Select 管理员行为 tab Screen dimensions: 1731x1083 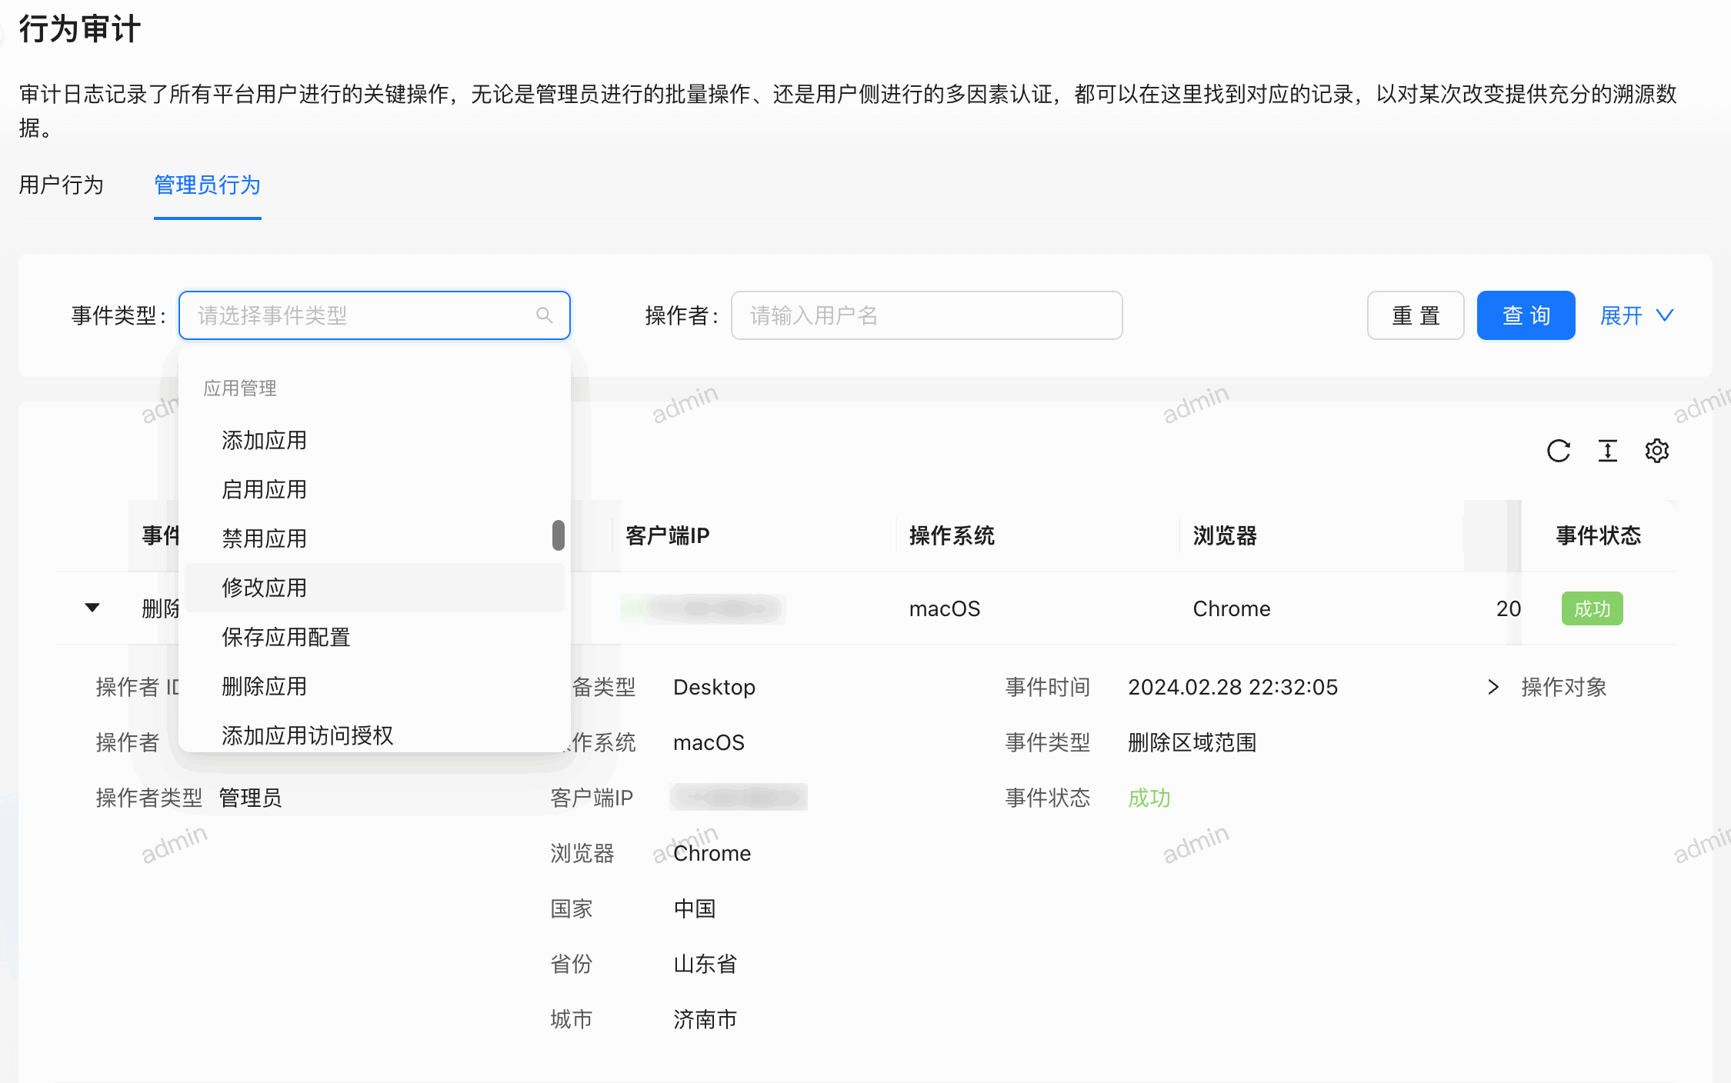tap(208, 185)
